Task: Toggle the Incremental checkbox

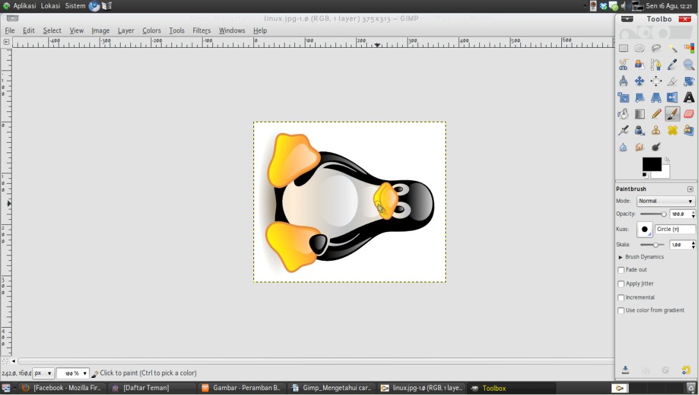Action: coord(621,298)
